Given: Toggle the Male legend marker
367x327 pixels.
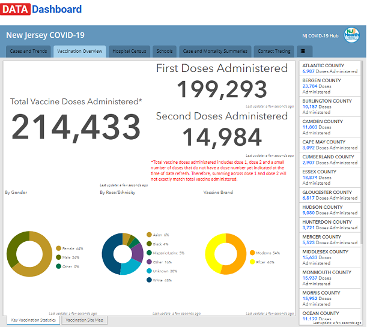Looking at the screenshot, I should [59, 257].
